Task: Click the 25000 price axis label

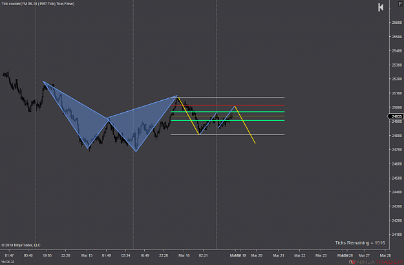Action: click(x=397, y=107)
